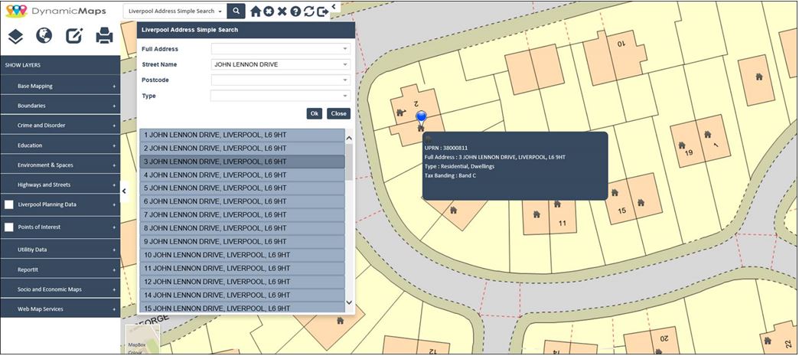
Task: Open Postcode dropdown
Action: coord(281,80)
